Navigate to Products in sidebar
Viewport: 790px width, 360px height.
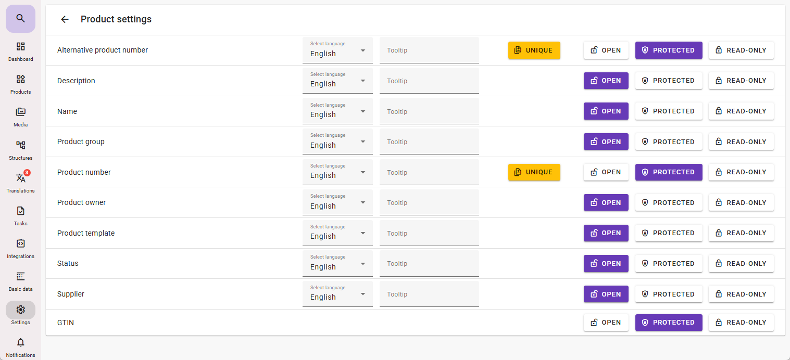20,84
